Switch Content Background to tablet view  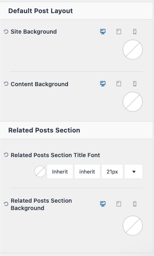[119, 84]
